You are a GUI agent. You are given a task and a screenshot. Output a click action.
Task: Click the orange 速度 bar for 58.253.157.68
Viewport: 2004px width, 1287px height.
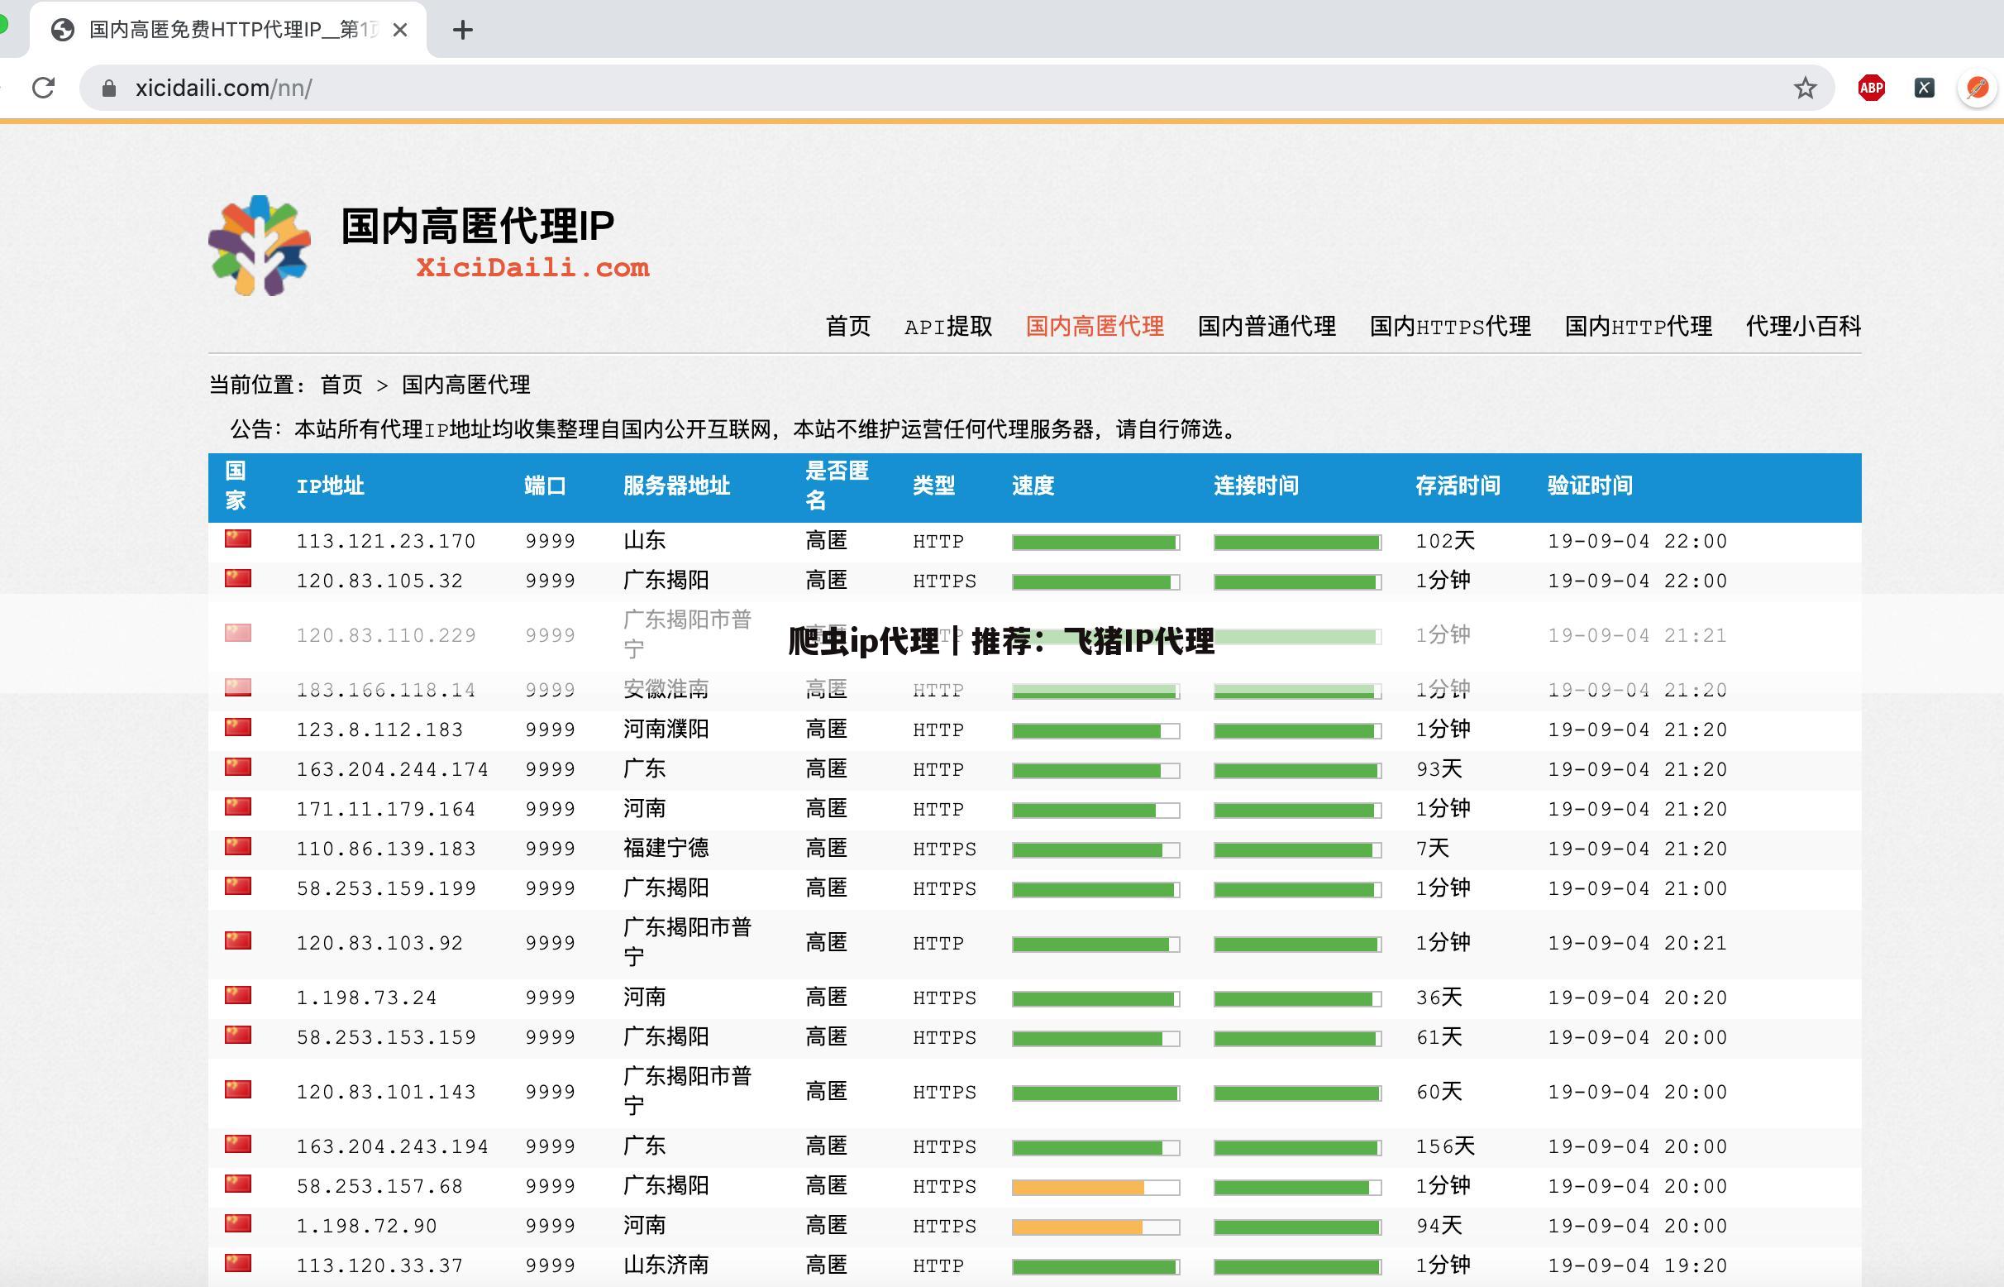[x=1095, y=1188]
